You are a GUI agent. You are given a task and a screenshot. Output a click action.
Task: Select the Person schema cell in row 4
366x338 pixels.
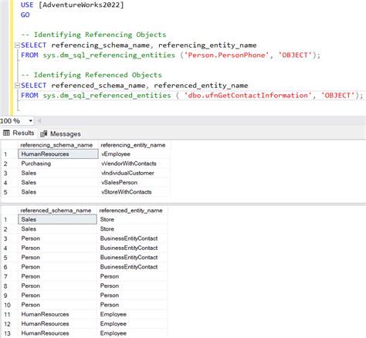click(x=57, y=248)
